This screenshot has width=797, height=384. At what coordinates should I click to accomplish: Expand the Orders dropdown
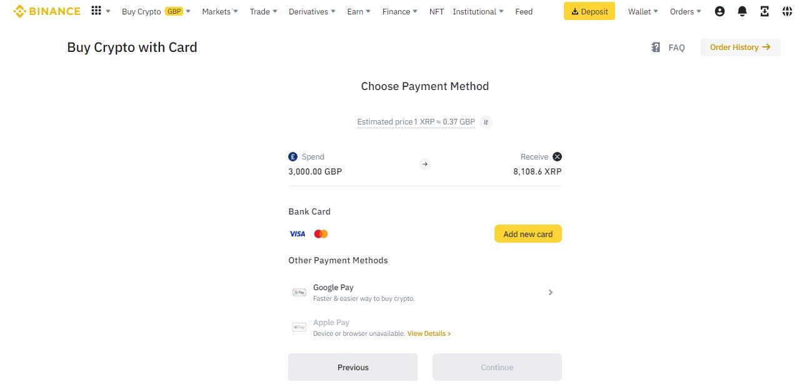point(685,11)
